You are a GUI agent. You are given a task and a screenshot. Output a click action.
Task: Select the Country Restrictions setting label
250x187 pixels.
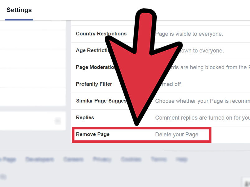tap(101, 34)
